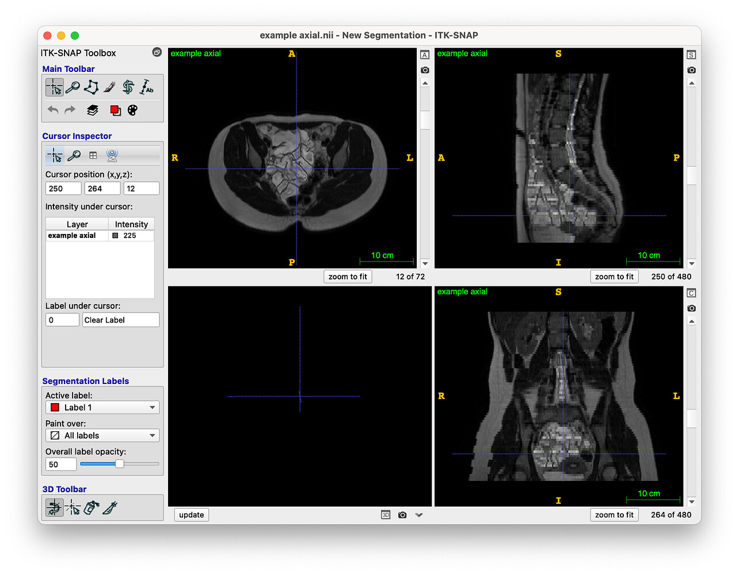Take a snapshot of the axial view

[x=425, y=70]
